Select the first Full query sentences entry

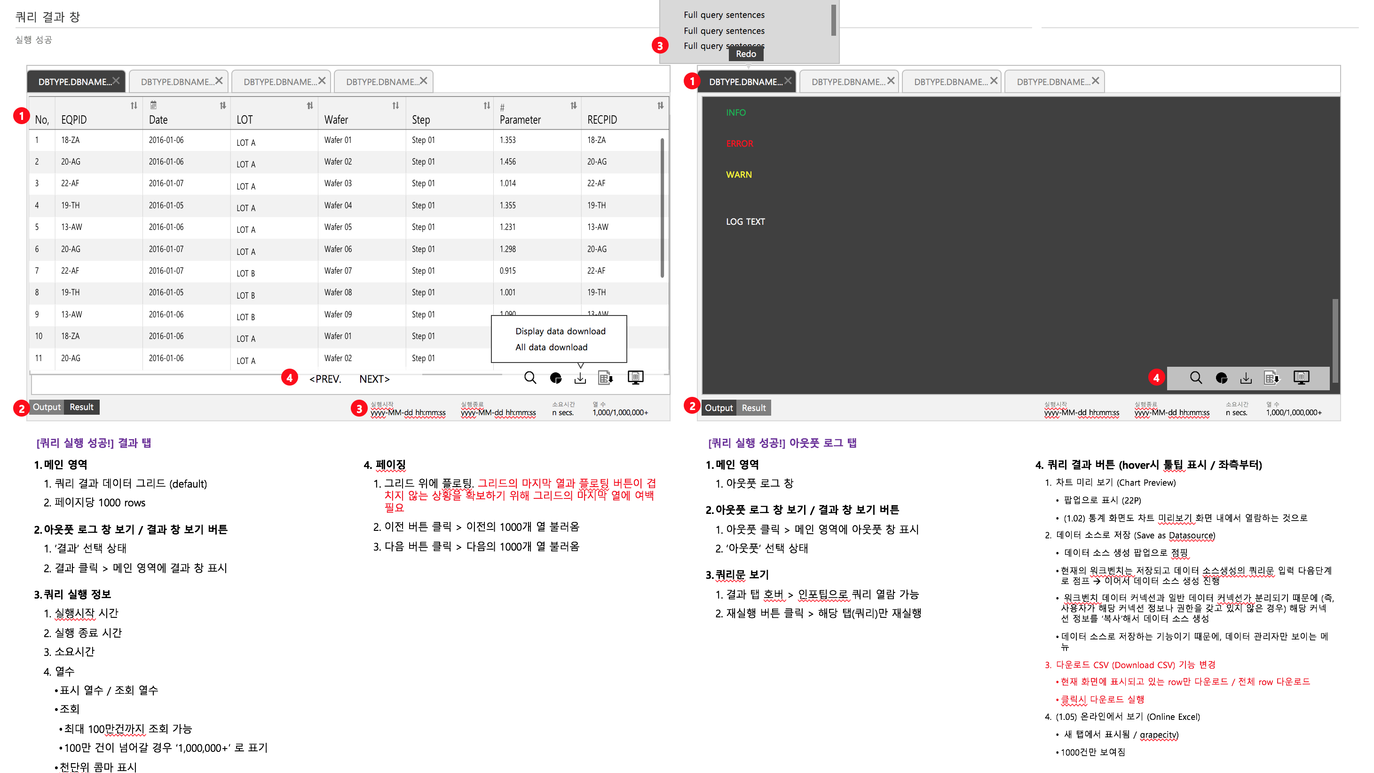pos(724,15)
